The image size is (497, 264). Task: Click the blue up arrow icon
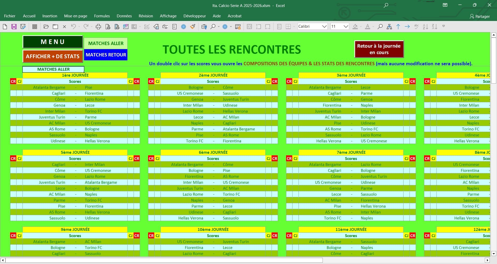(x=398, y=26)
